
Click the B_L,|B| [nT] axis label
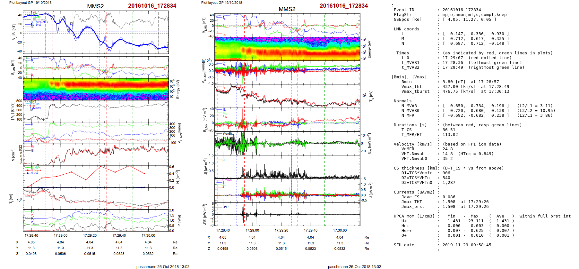click(14, 33)
